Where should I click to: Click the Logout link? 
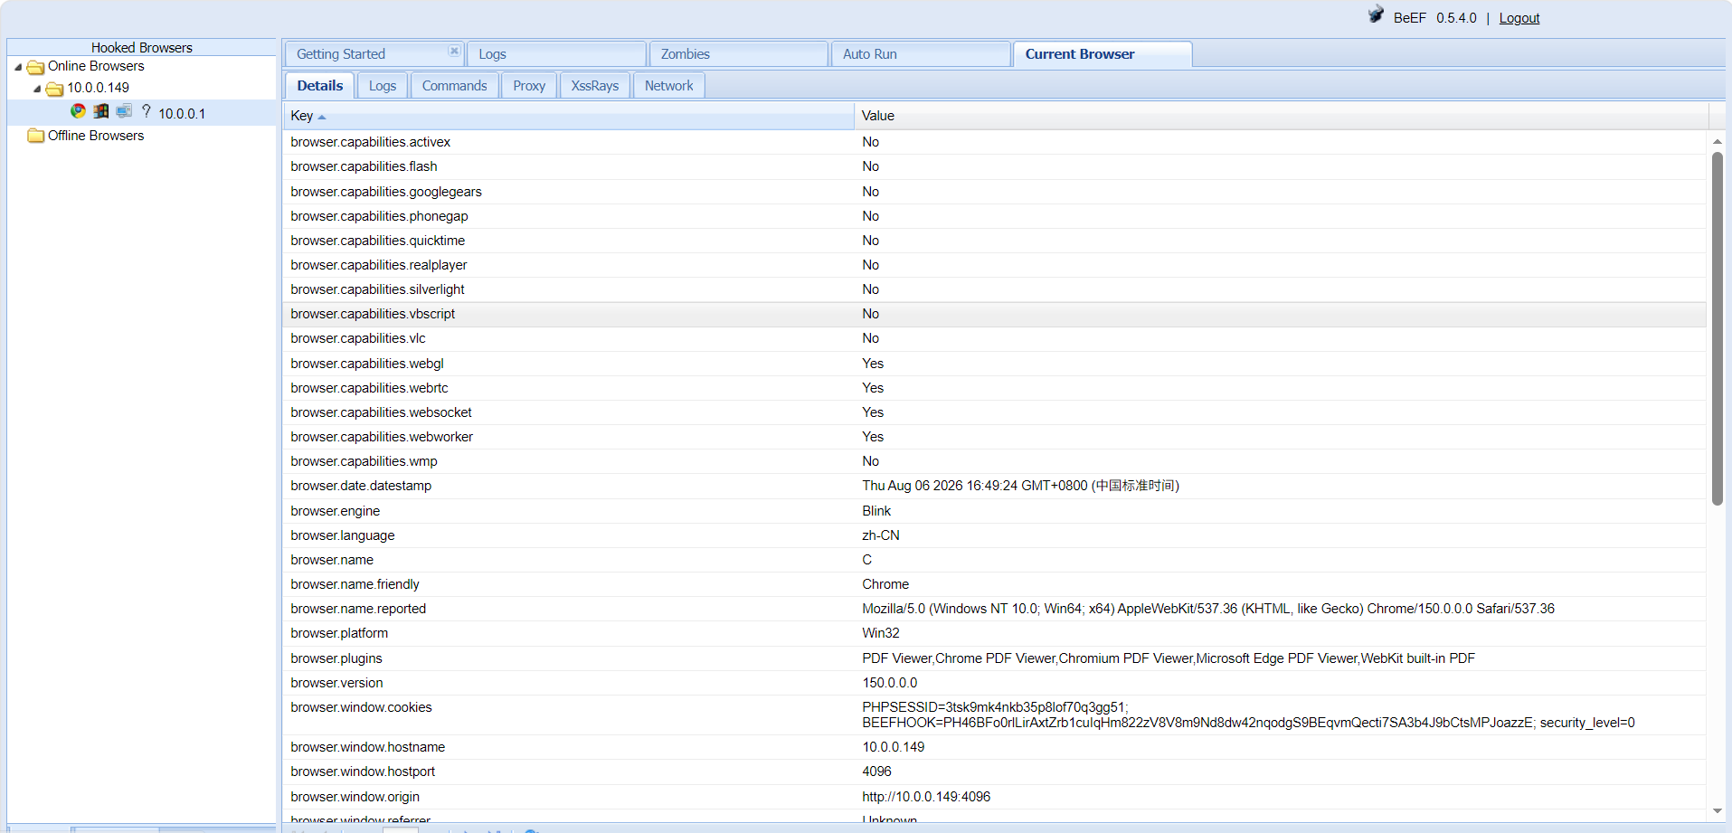[x=1519, y=18]
